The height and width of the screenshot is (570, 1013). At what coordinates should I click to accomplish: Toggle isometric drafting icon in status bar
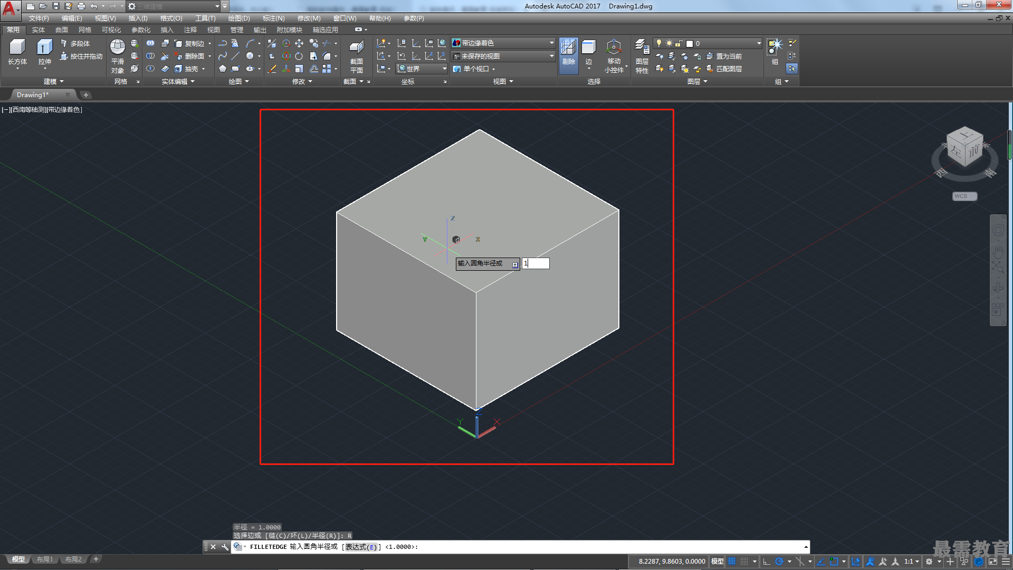pos(800,562)
